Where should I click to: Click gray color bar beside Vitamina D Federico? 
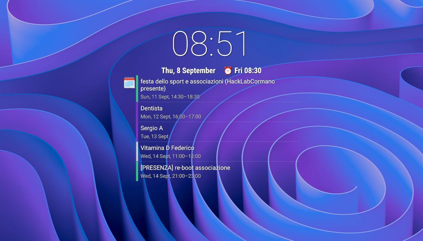[x=137, y=151]
